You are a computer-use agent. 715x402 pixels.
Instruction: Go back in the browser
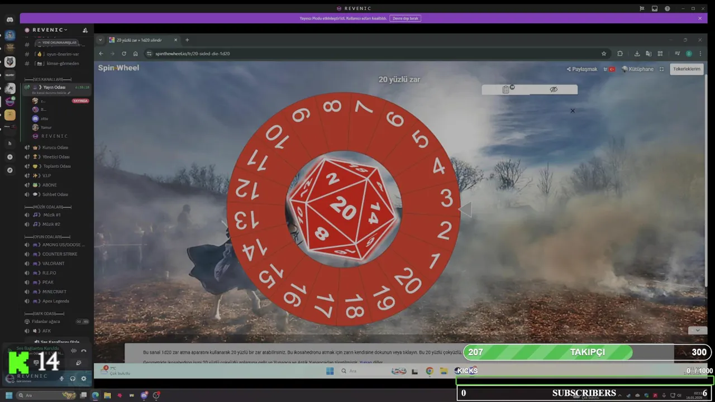[x=101, y=54]
